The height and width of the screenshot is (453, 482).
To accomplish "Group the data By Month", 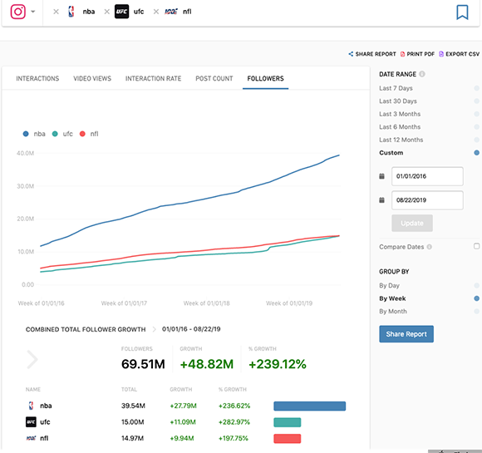I will click(429, 312).
